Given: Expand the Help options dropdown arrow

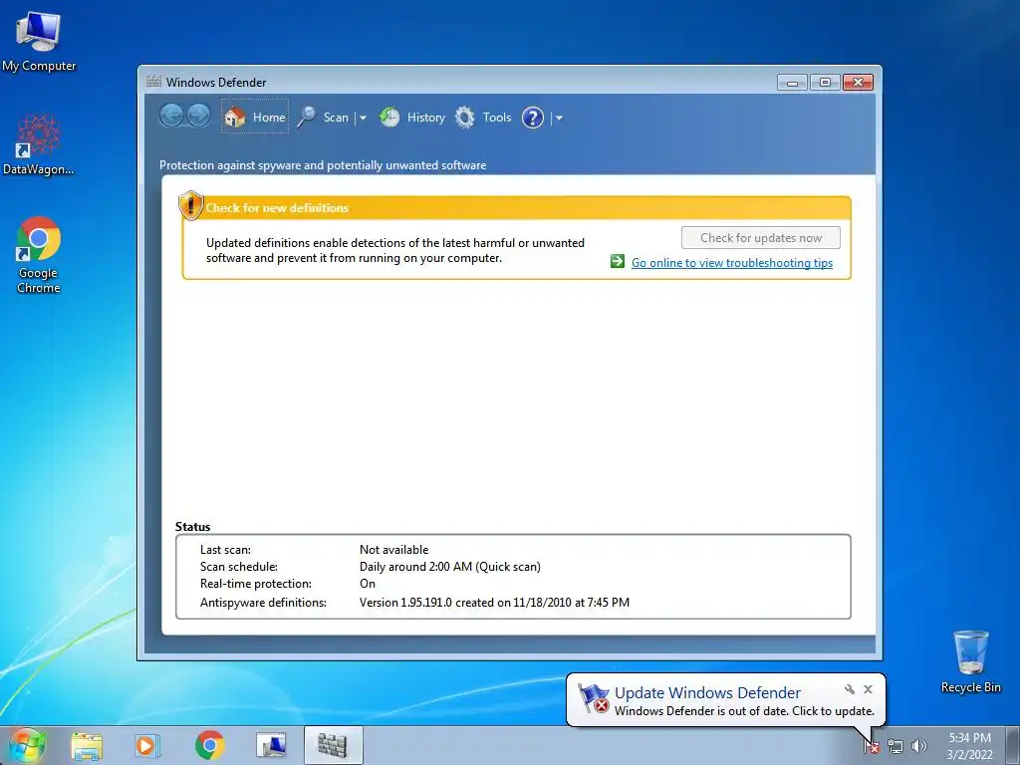Looking at the screenshot, I should [x=558, y=118].
